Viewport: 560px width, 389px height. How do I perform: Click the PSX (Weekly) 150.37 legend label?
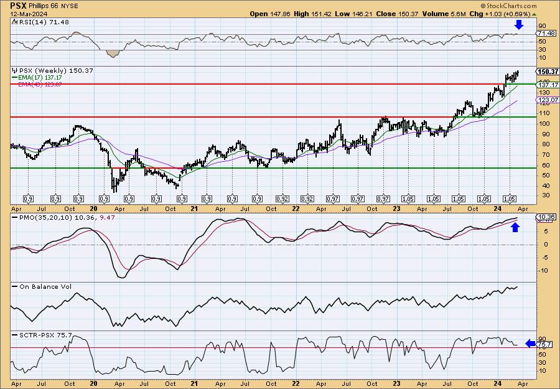tap(56, 71)
